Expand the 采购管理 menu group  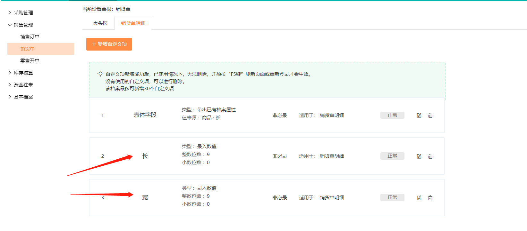point(23,13)
